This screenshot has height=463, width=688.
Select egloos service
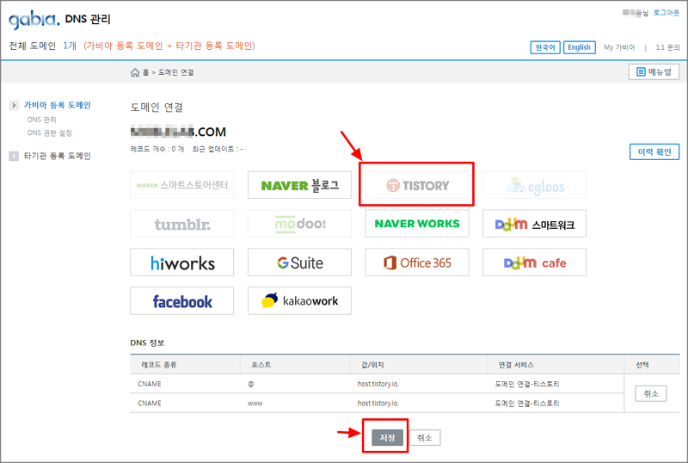(534, 185)
